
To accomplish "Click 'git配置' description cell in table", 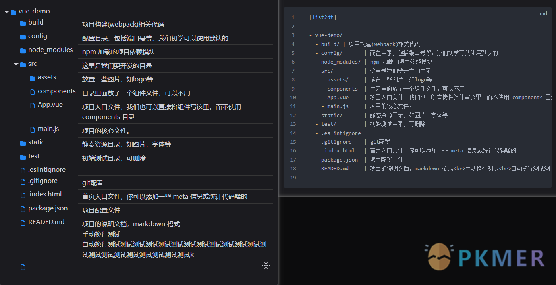I will [93, 183].
